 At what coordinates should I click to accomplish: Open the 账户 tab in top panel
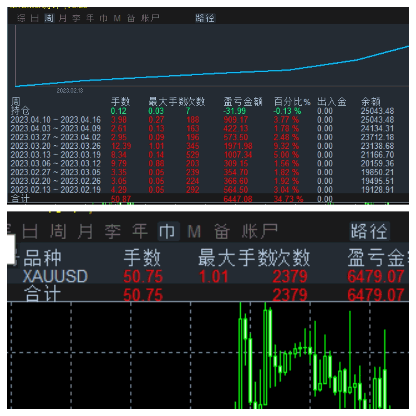150,18
